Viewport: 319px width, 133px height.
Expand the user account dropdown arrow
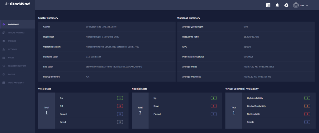pos(307,6)
